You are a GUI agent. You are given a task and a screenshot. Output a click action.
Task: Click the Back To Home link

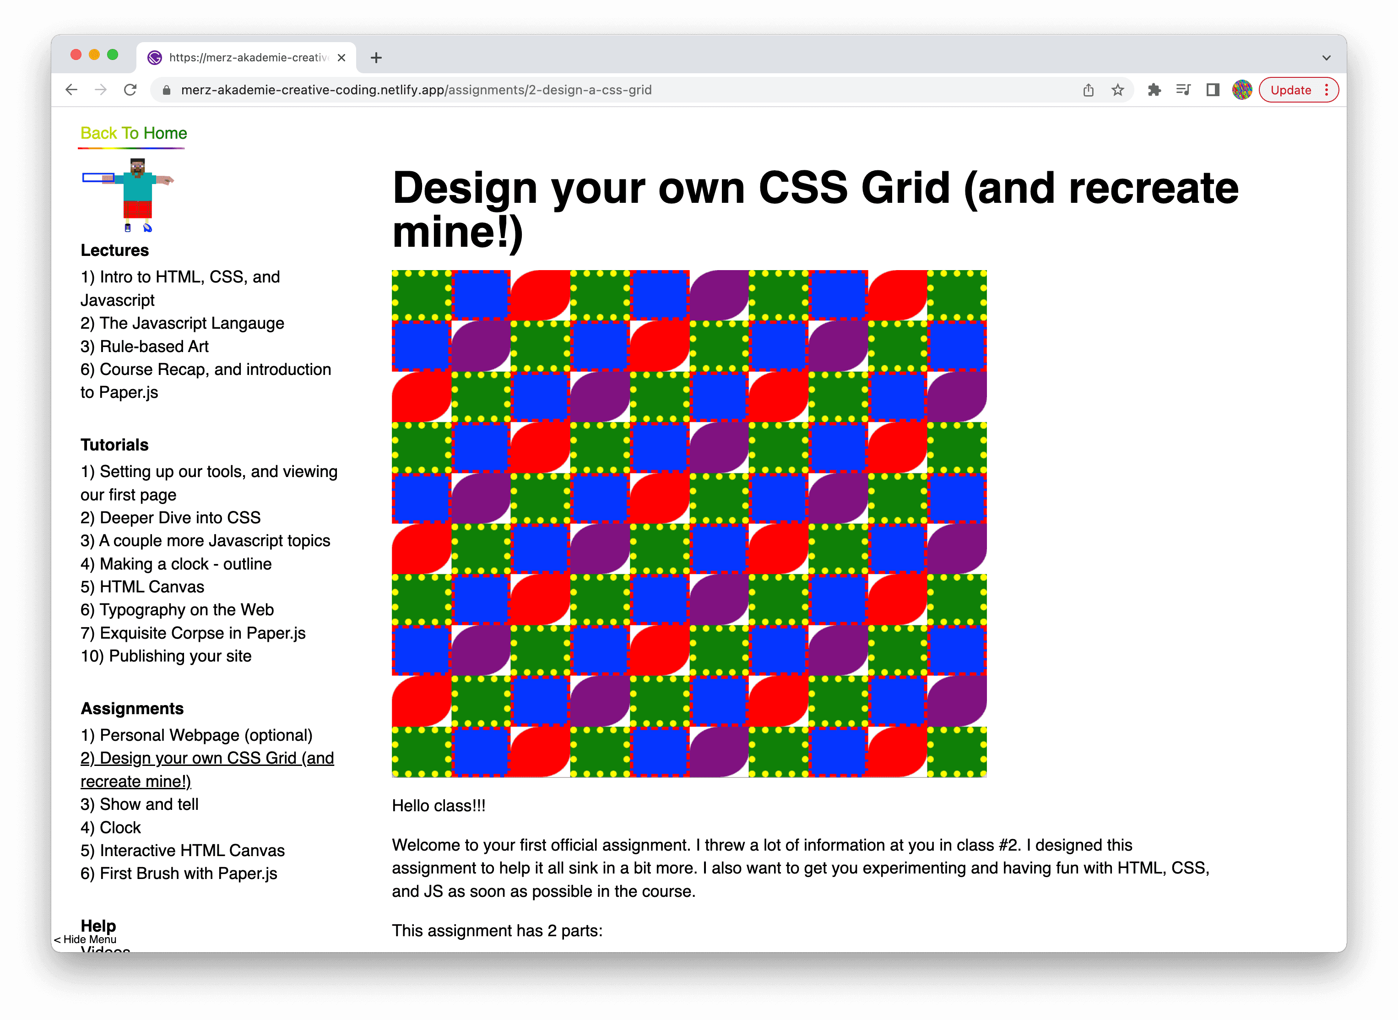pyautogui.click(x=133, y=133)
